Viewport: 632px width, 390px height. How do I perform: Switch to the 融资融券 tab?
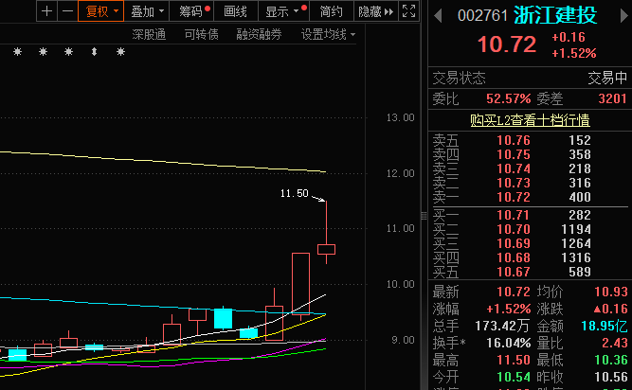click(259, 34)
